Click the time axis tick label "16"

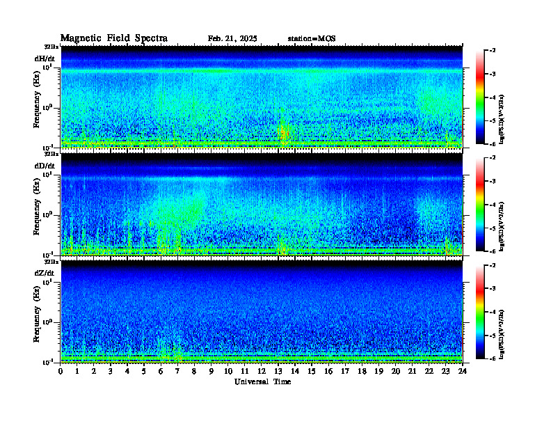coord(328,371)
